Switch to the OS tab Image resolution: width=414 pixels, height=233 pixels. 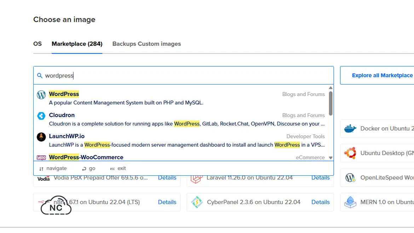click(38, 44)
